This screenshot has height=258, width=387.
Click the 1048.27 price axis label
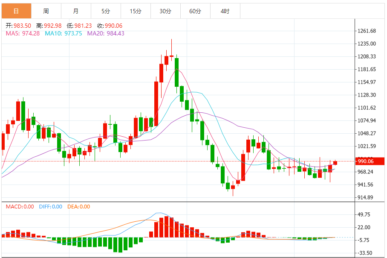[x=367, y=133]
